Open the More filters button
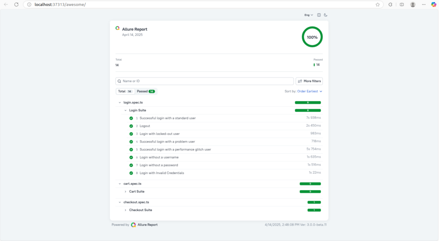The height and width of the screenshot is (241, 439). (309, 81)
